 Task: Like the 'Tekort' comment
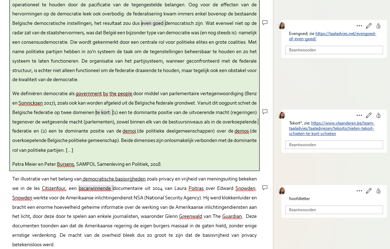point(378,115)
